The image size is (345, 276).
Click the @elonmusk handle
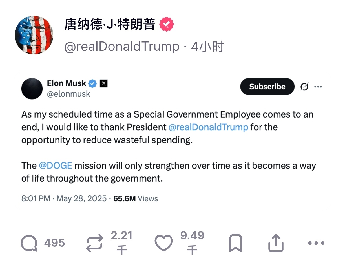tap(68, 94)
